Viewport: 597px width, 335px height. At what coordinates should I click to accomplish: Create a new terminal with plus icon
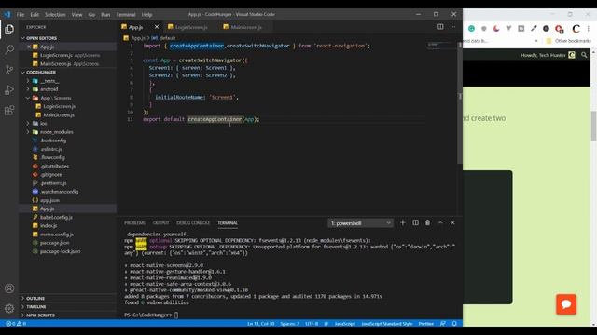pyautogui.click(x=403, y=222)
